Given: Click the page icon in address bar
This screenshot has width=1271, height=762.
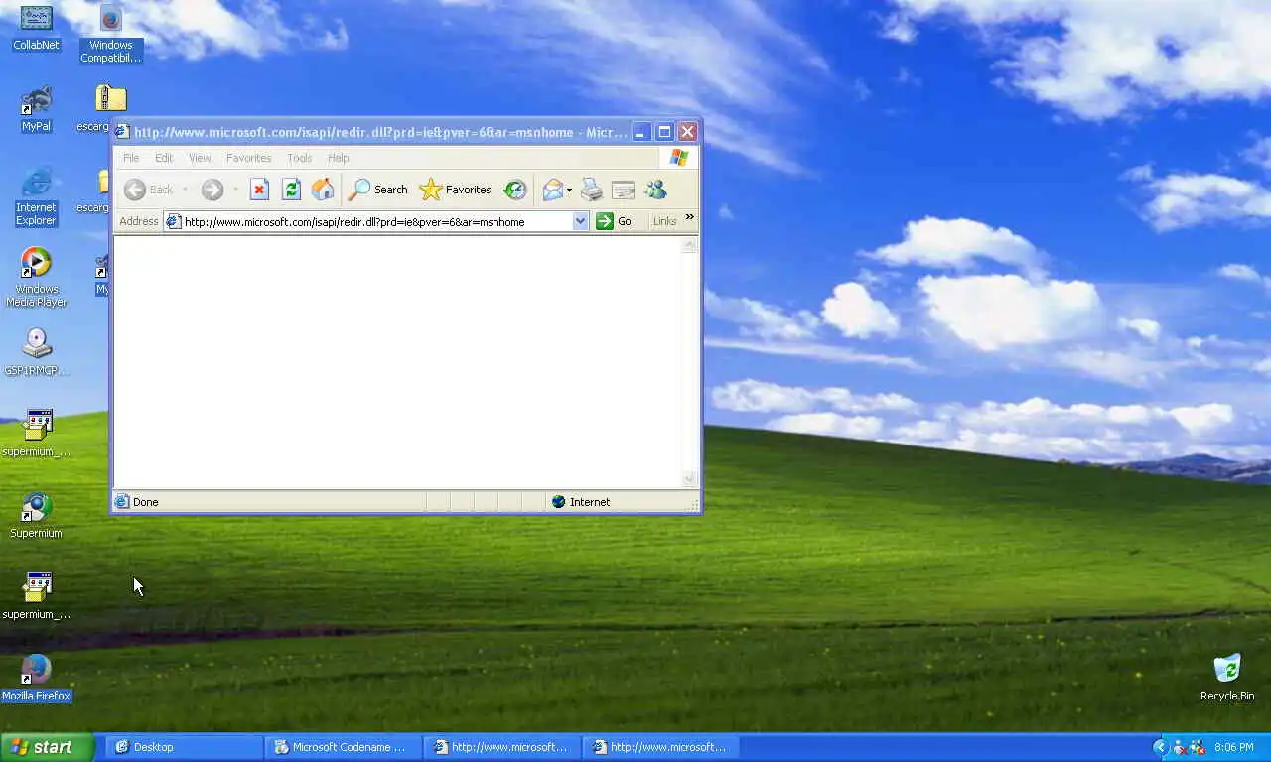Looking at the screenshot, I should 174,221.
